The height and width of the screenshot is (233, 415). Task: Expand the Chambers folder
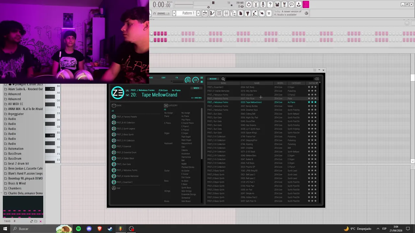coord(15,188)
